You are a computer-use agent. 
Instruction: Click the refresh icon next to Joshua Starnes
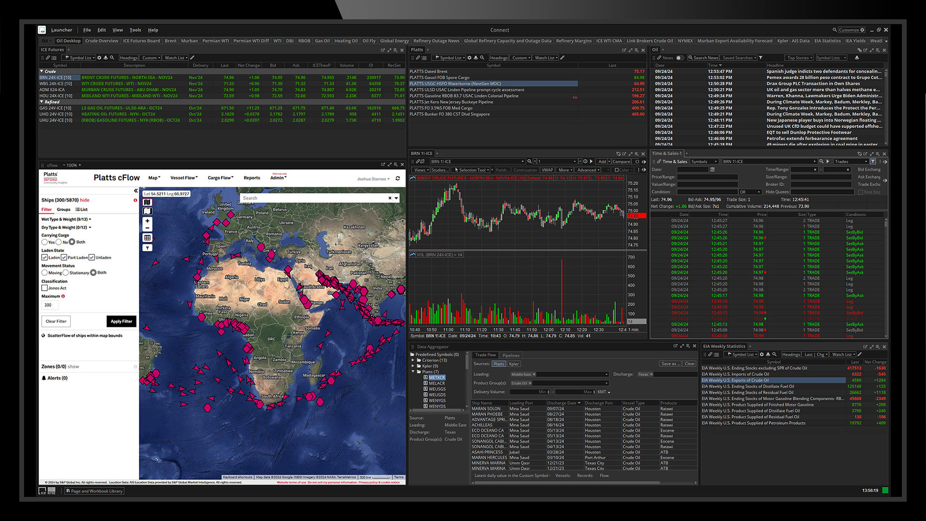[x=398, y=178]
